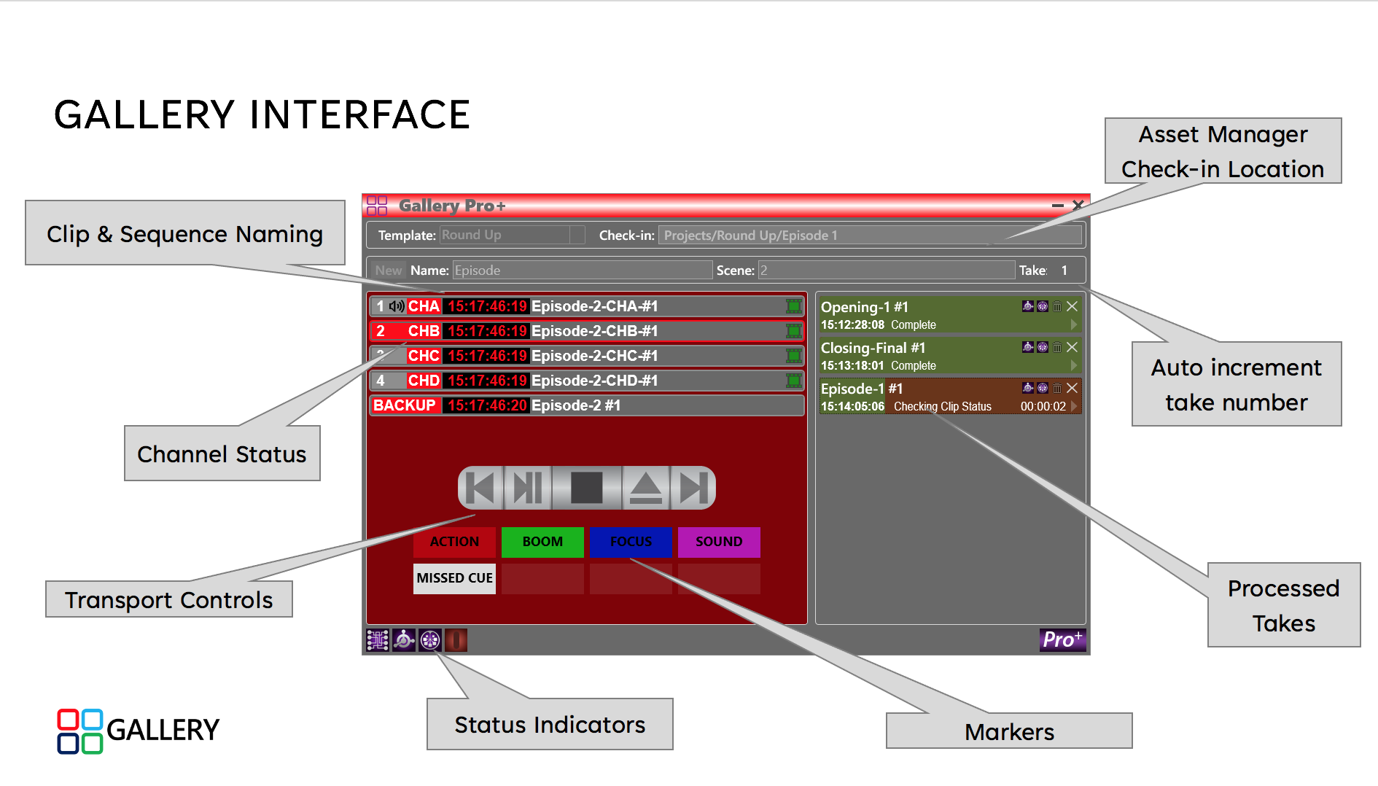Click the Opening-1 #1 take title
Image resolution: width=1378 pixels, height=786 pixels.
[x=865, y=307]
